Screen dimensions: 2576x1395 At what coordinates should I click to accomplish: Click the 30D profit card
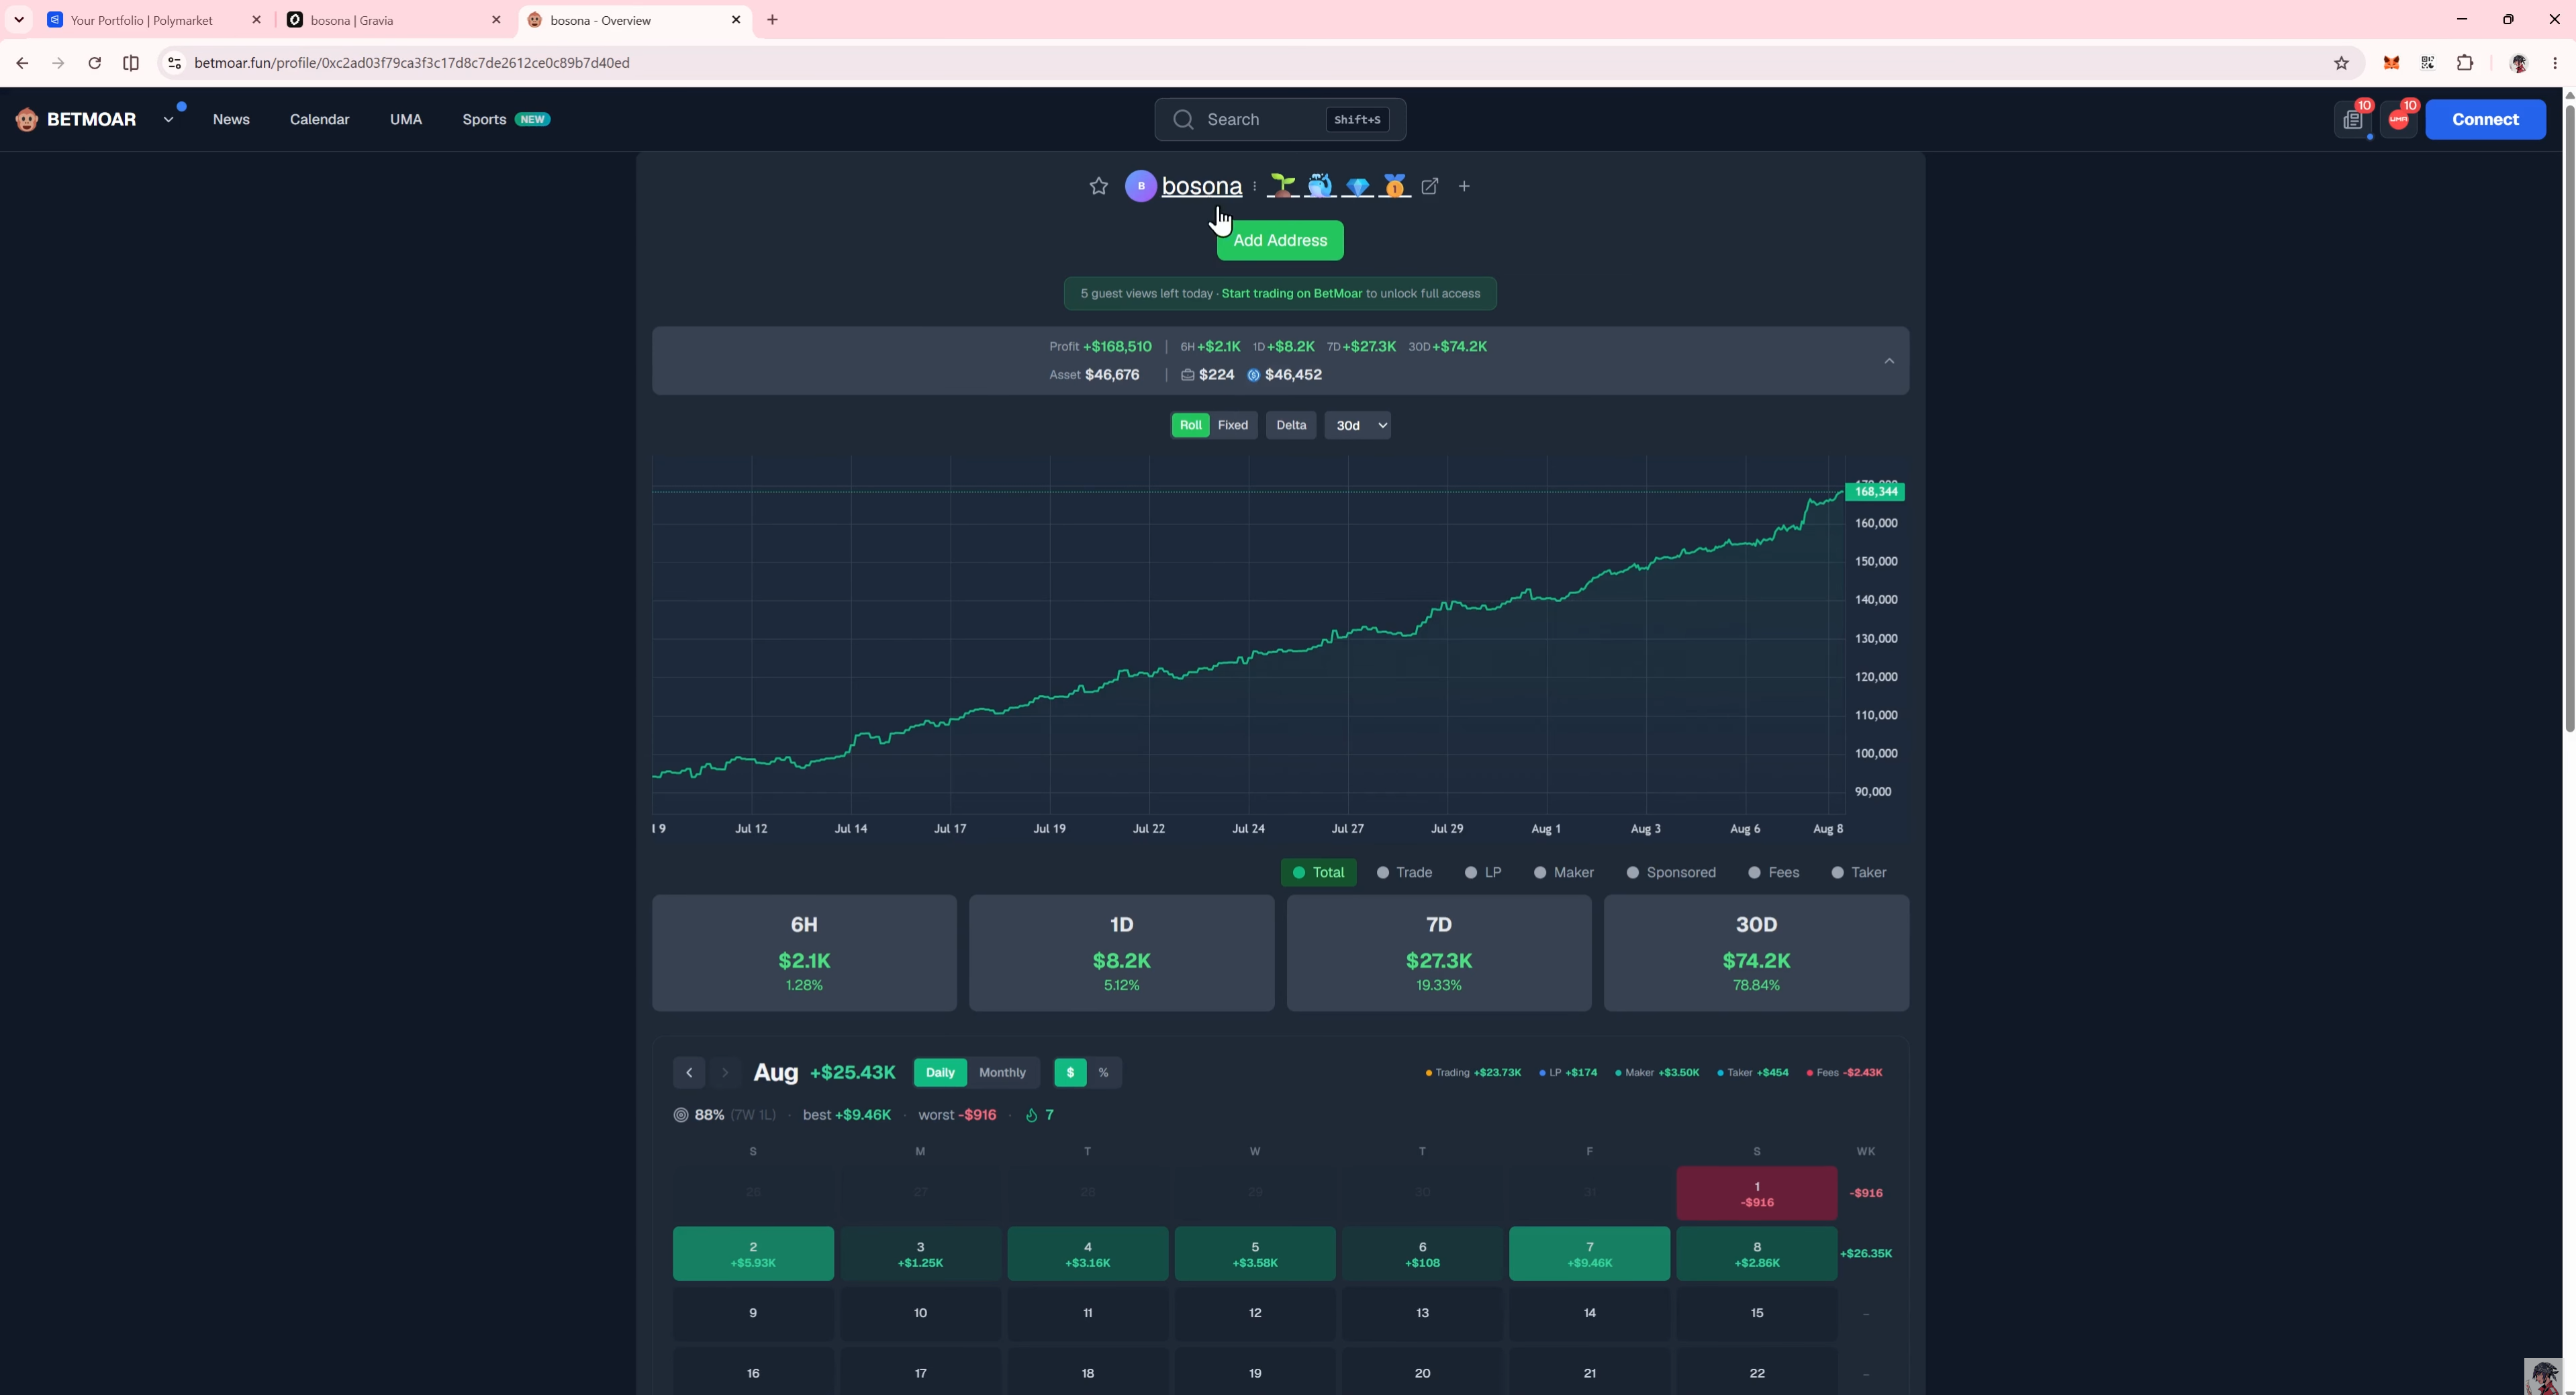(x=1756, y=953)
